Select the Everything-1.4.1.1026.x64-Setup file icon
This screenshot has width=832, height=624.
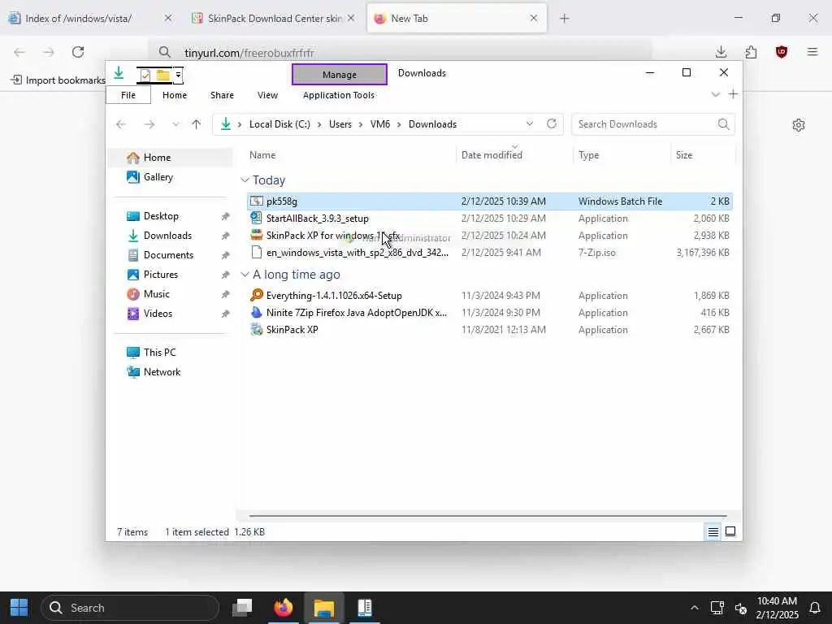[x=257, y=296]
